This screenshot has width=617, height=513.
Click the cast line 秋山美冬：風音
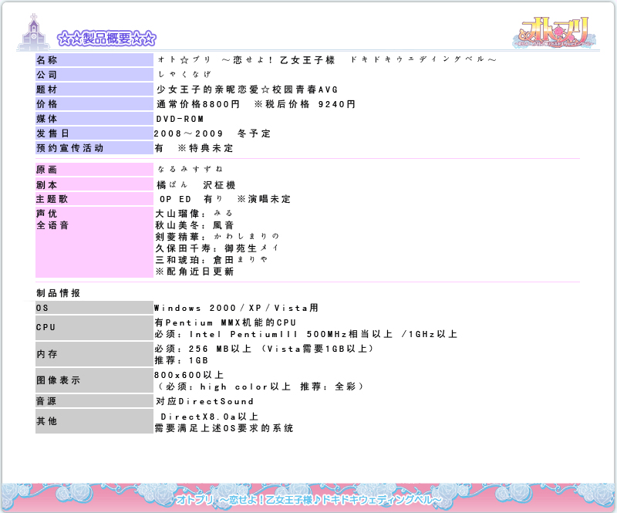pyautogui.click(x=195, y=225)
